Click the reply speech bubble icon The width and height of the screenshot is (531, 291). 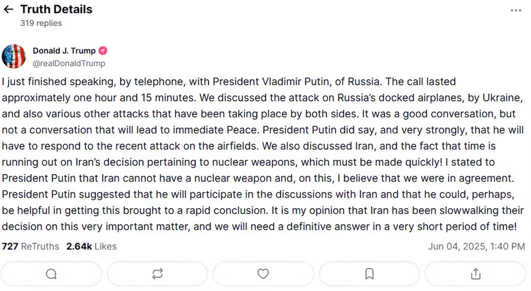(x=51, y=273)
